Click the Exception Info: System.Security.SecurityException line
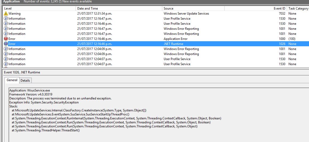309x142 pixels. (x=44, y=102)
